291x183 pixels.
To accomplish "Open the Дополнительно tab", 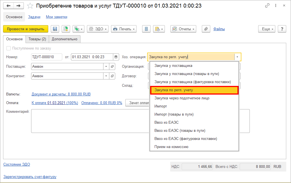I will [x=64, y=39].
